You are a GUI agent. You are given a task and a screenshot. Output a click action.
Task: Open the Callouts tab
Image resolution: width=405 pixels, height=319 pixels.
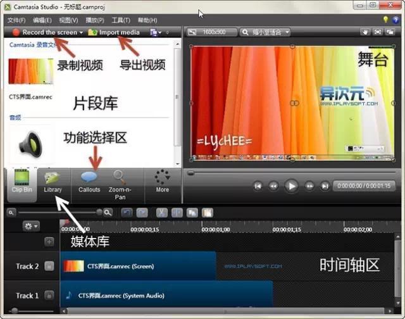[x=89, y=182]
